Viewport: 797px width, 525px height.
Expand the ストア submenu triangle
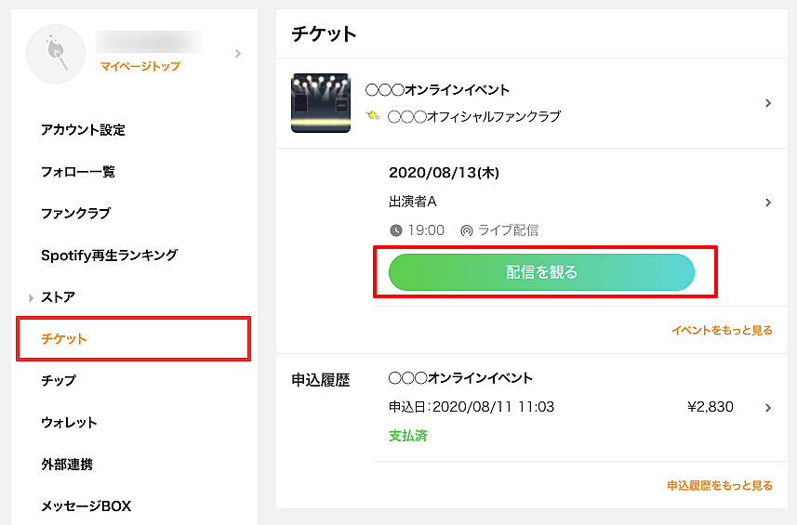click(x=31, y=298)
